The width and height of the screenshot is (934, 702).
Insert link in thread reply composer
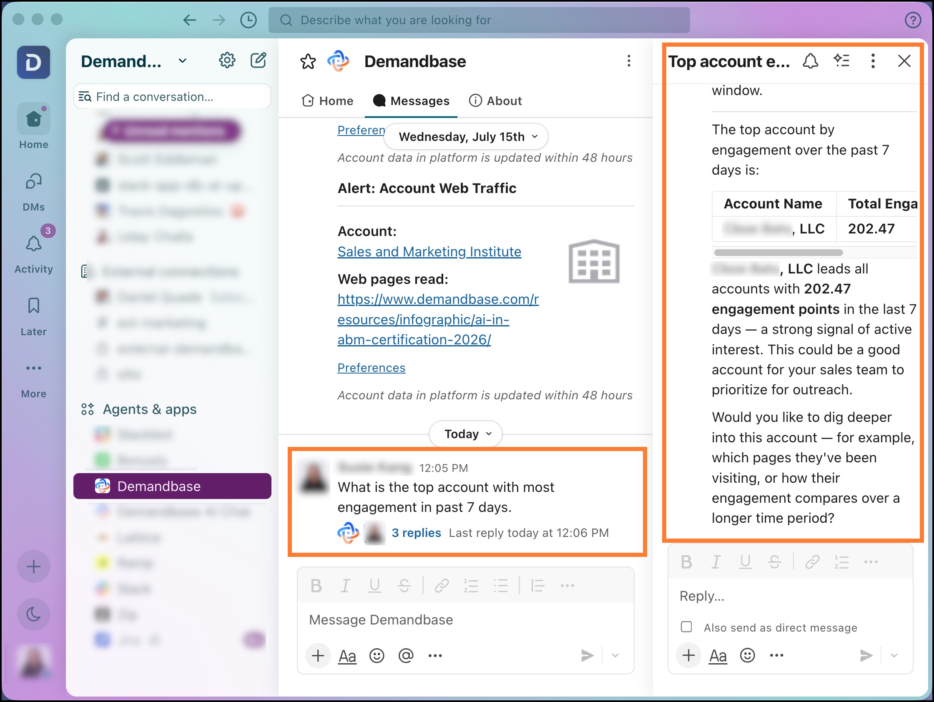[812, 562]
